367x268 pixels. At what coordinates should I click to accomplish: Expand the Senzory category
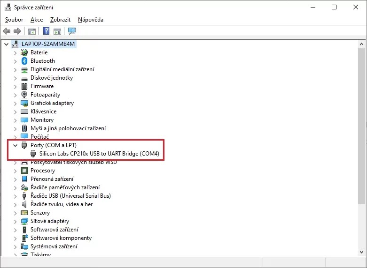[x=15, y=213]
